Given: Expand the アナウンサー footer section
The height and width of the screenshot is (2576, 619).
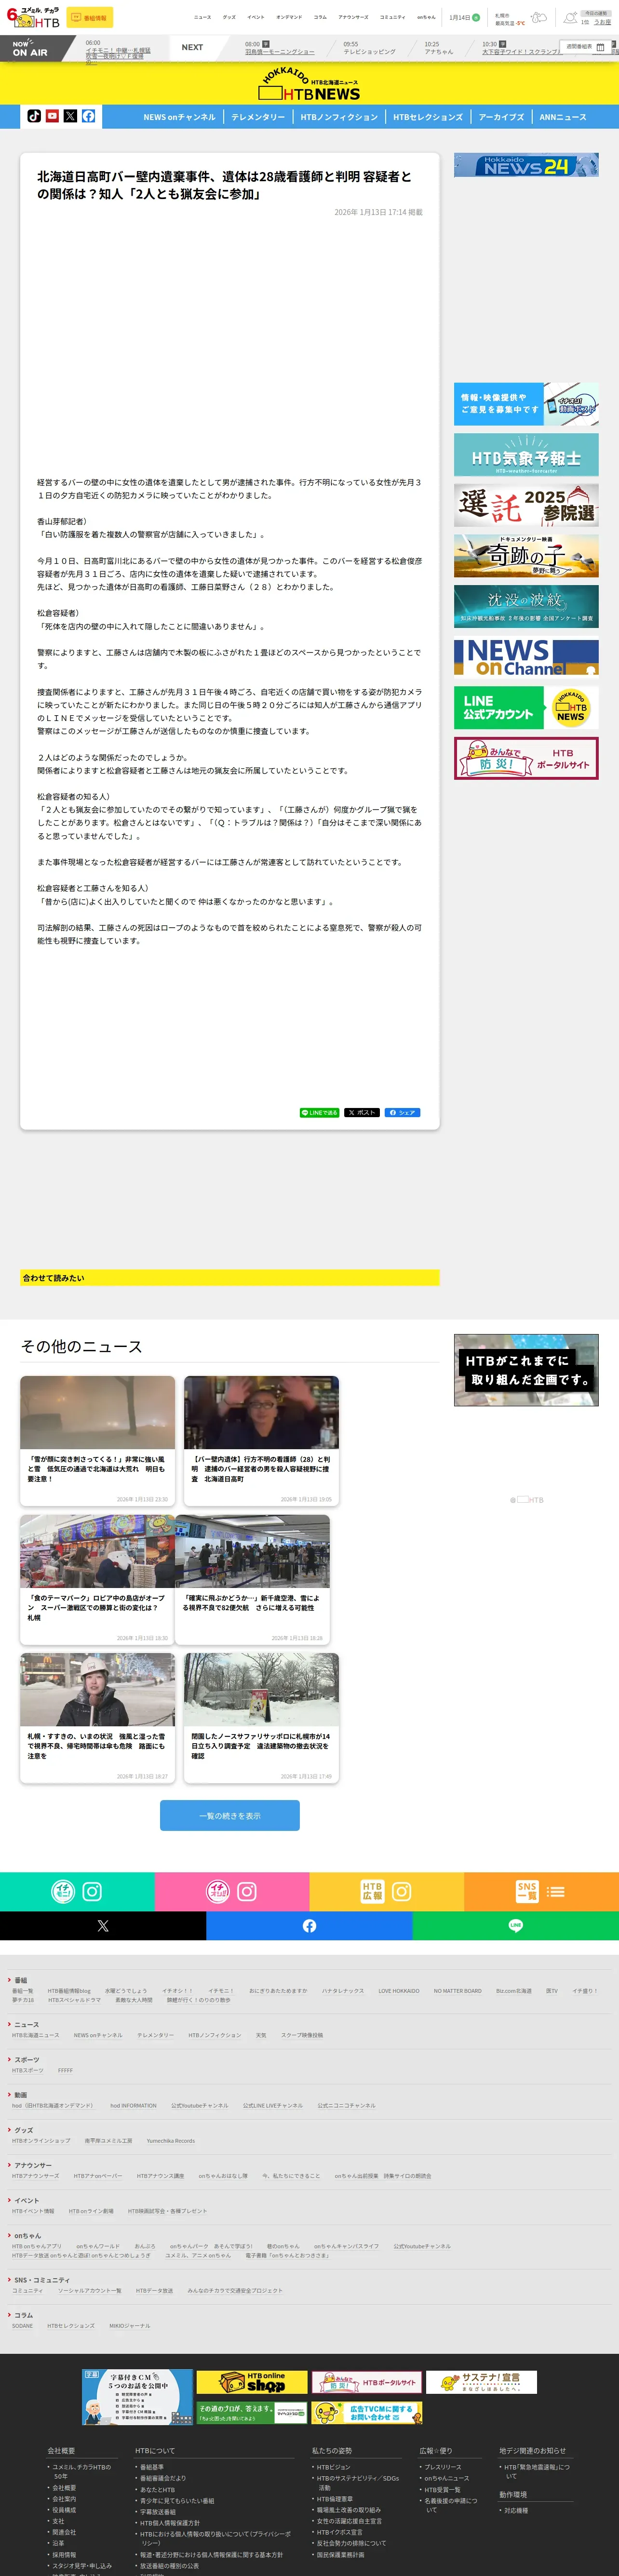Looking at the screenshot, I should click(32, 2165).
